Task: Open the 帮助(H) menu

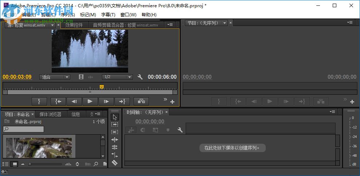Action: [149, 15]
